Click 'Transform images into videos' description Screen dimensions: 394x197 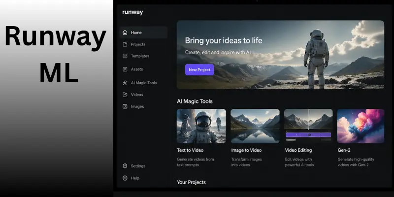click(x=247, y=162)
